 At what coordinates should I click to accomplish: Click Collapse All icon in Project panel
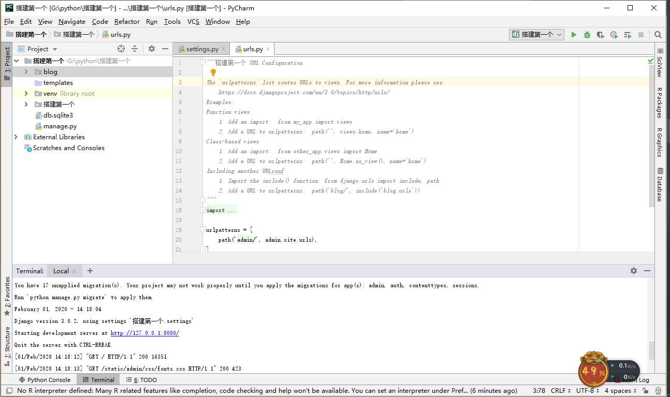click(135, 49)
